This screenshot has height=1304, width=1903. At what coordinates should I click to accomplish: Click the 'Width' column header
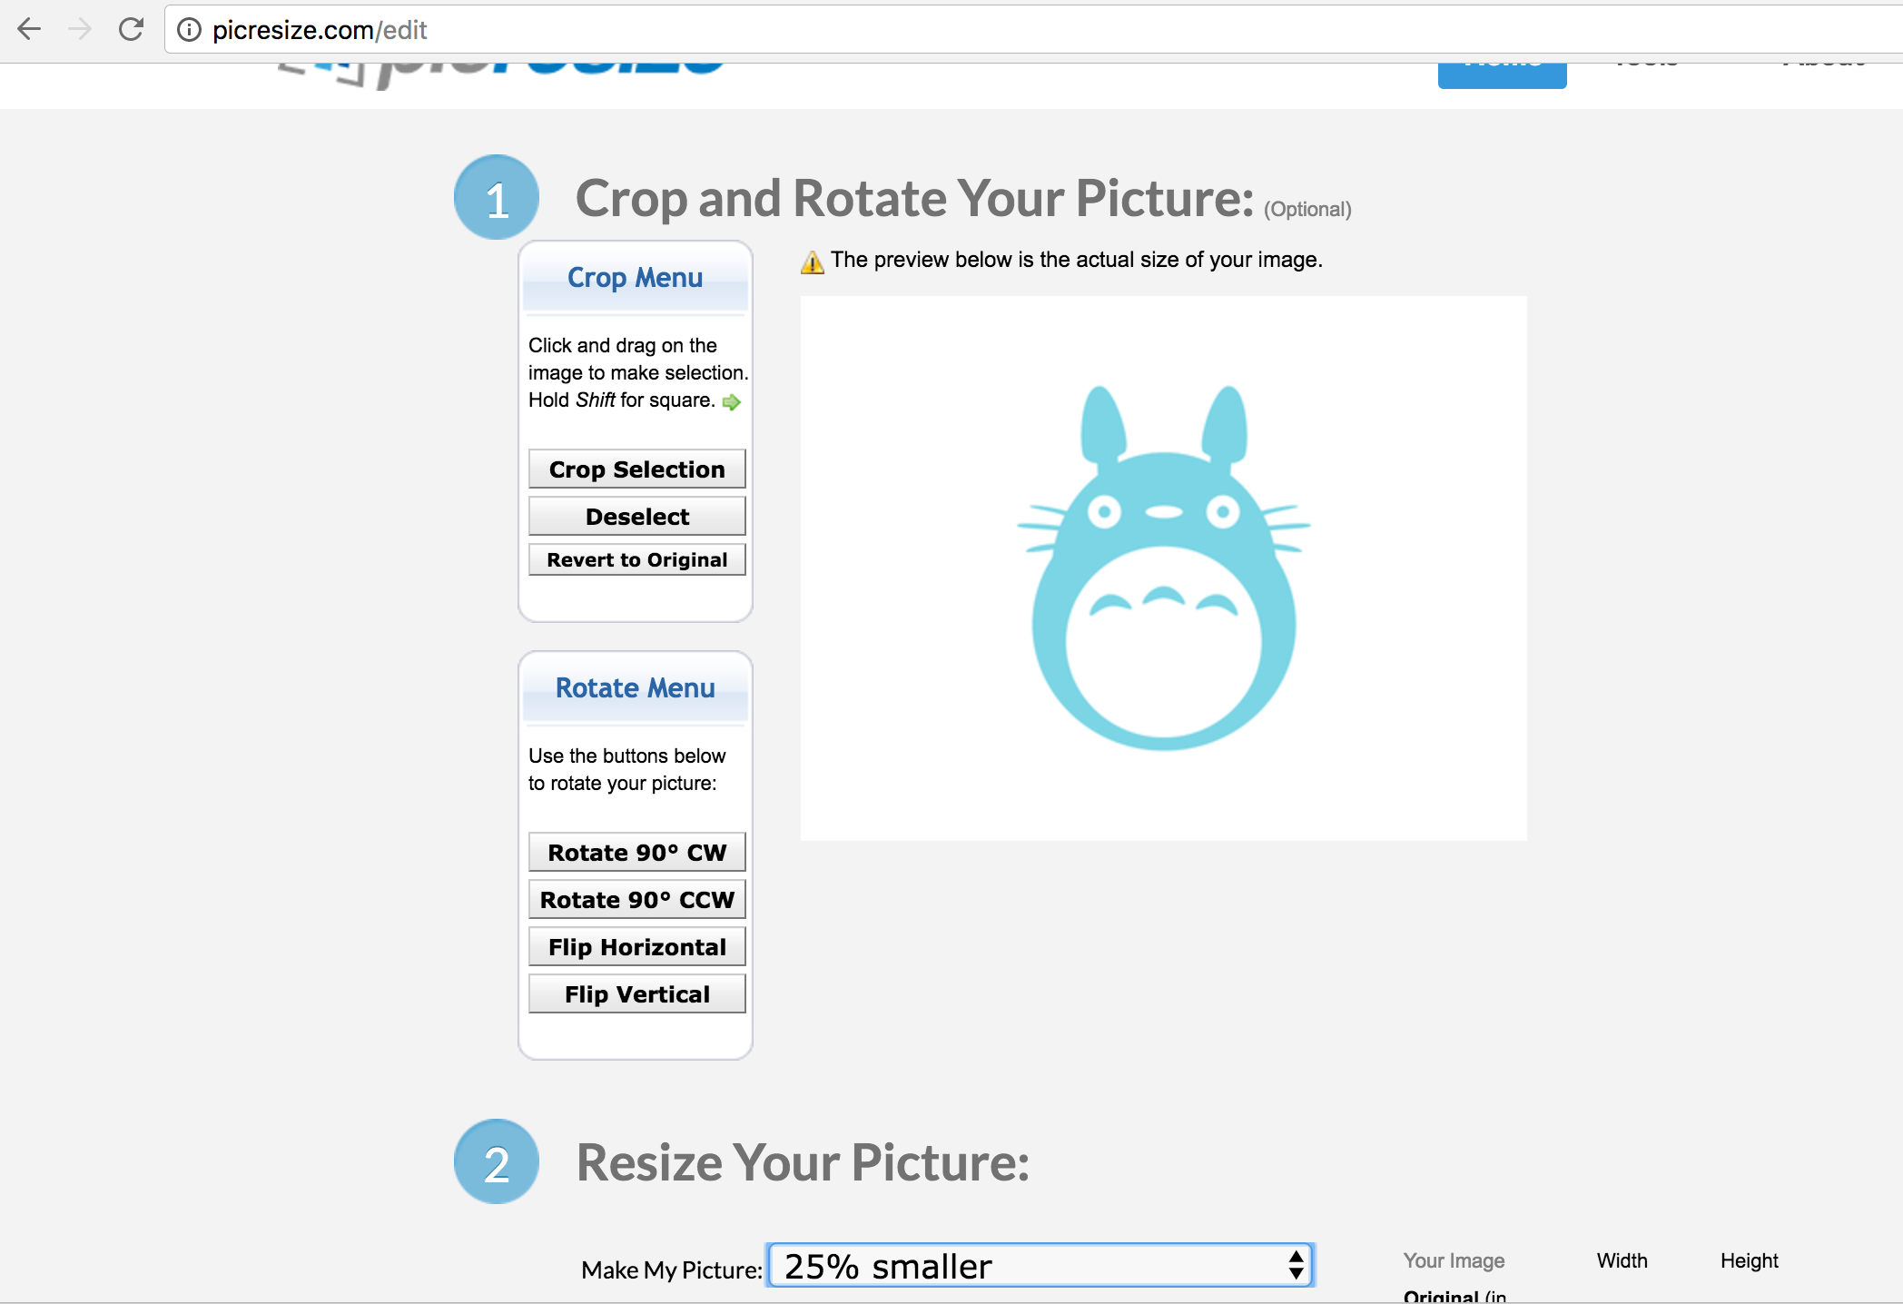click(x=1622, y=1260)
